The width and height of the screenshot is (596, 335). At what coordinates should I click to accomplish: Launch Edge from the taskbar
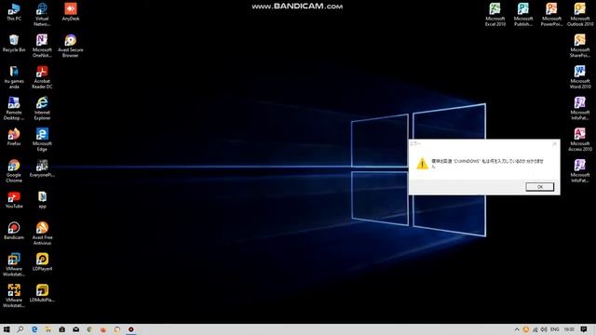click(x=34, y=329)
